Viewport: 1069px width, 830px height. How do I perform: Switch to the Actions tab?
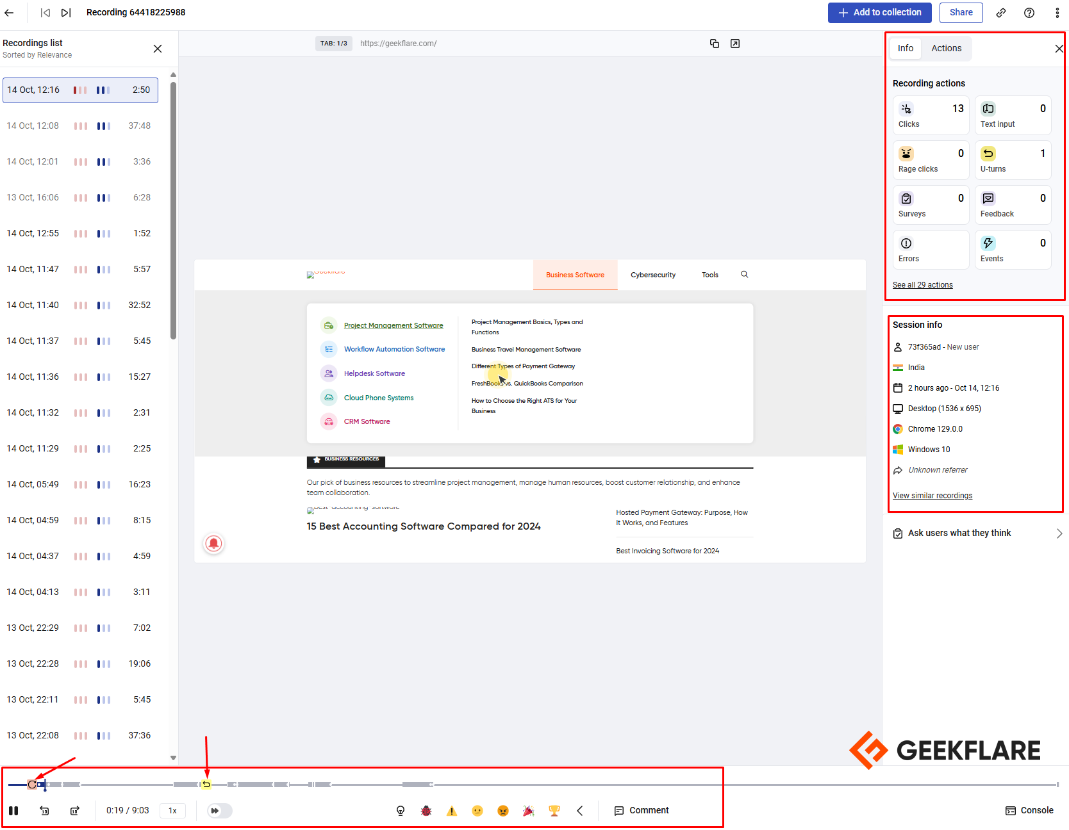[x=946, y=48]
